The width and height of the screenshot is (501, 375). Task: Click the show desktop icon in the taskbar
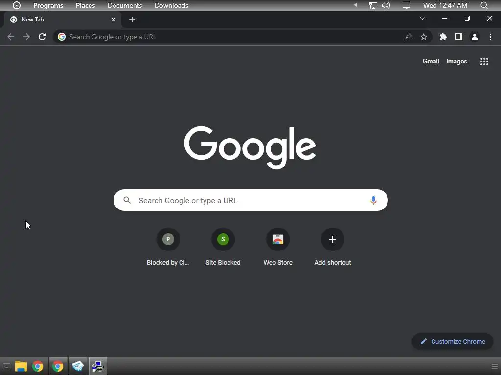pyautogui.click(x=6, y=366)
